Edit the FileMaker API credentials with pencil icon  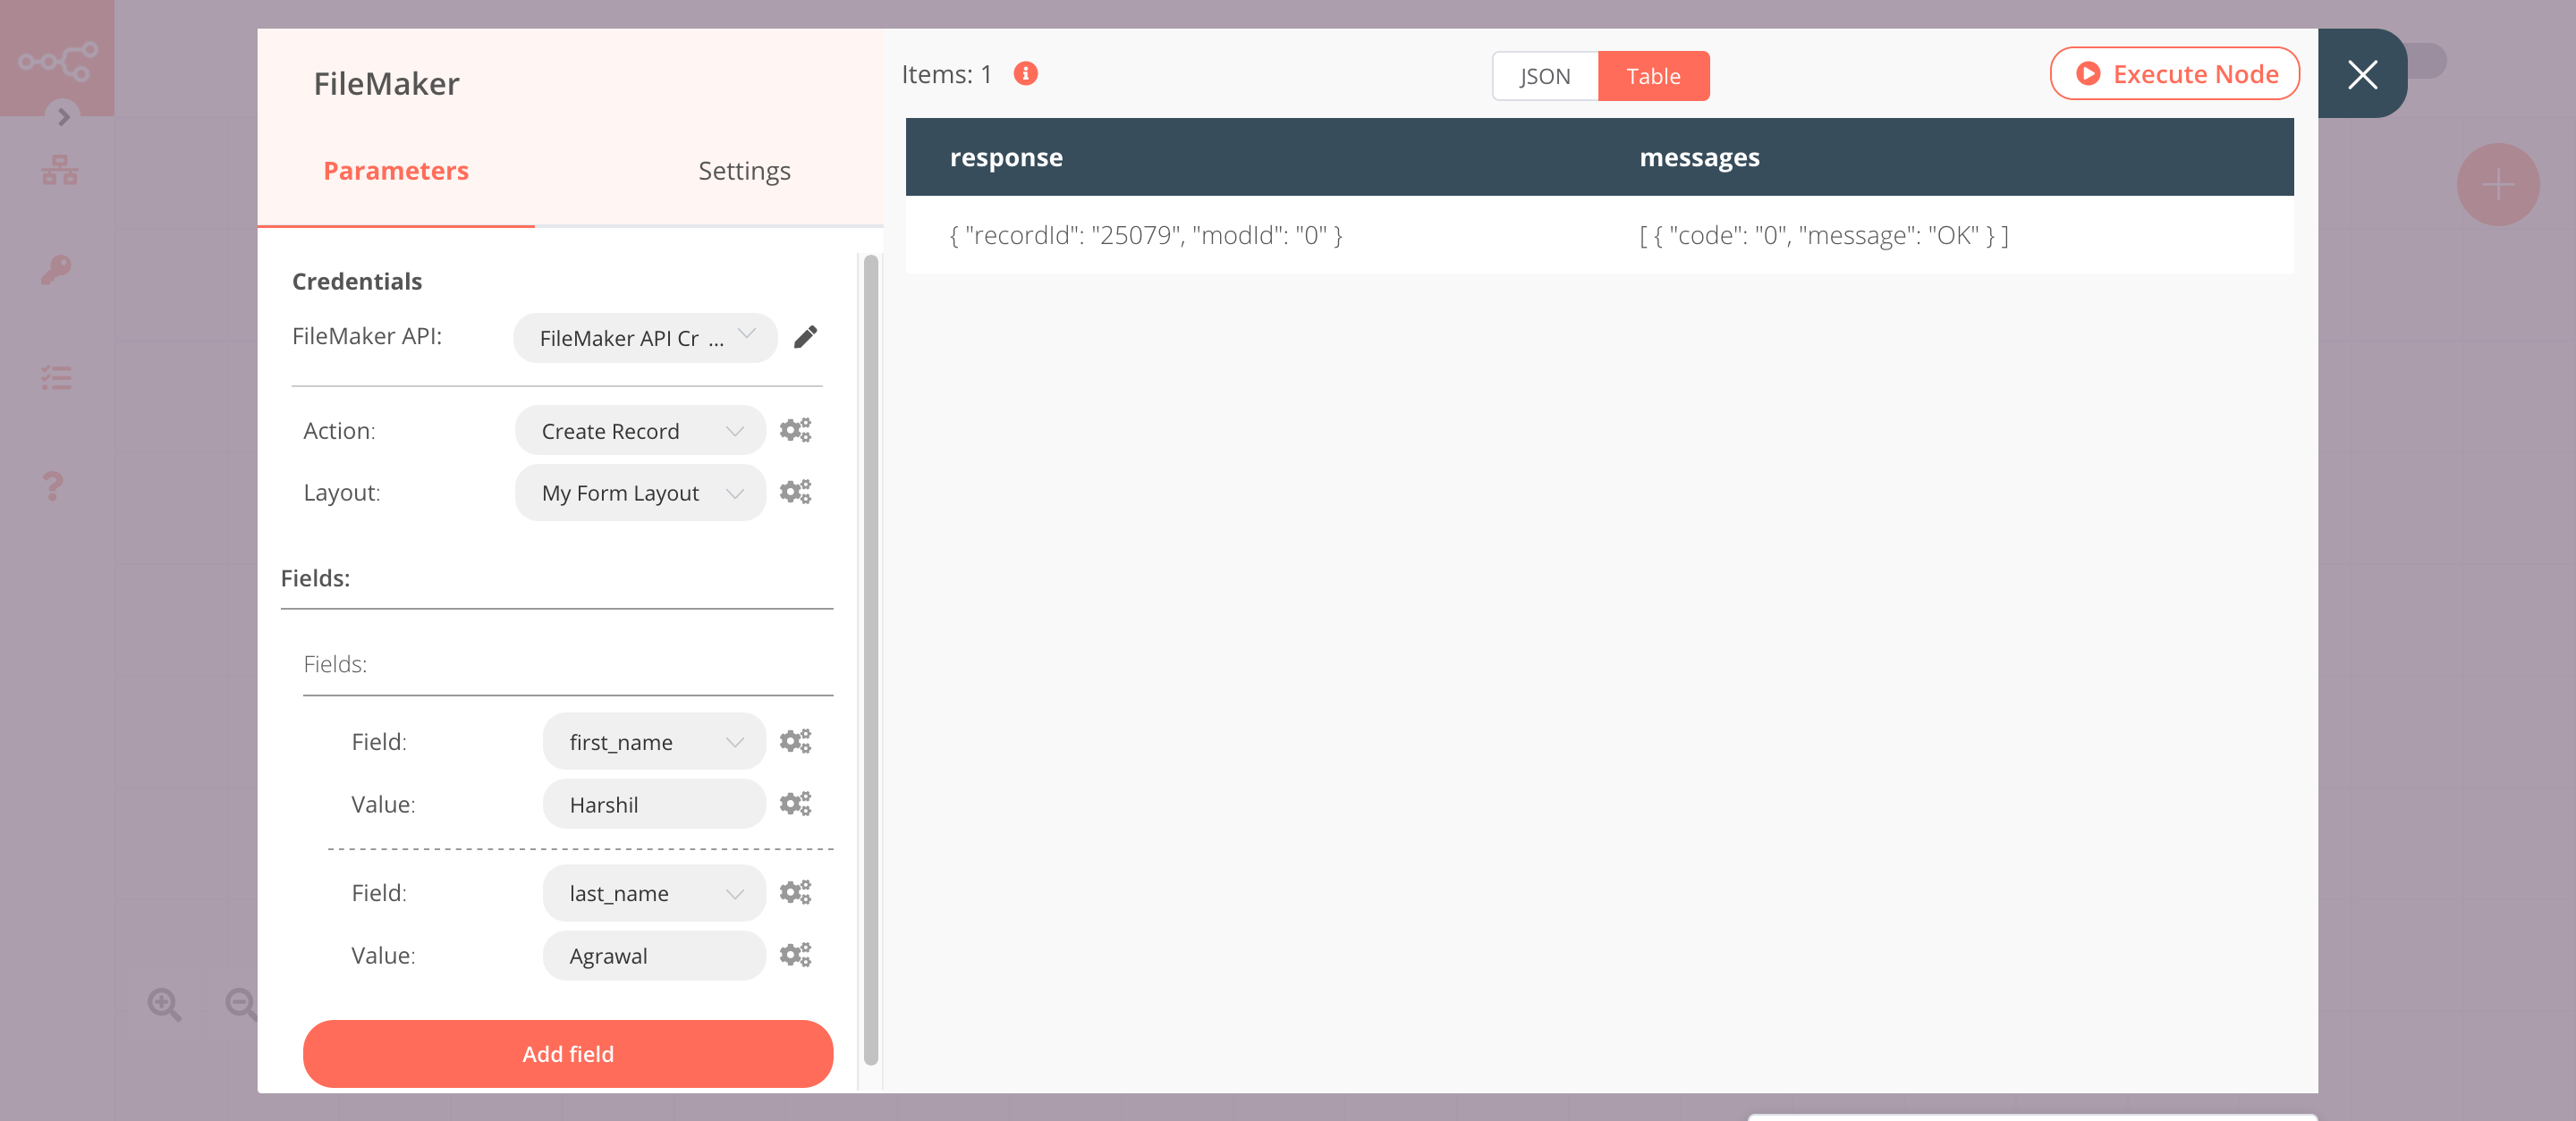pyautogui.click(x=805, y=338)
